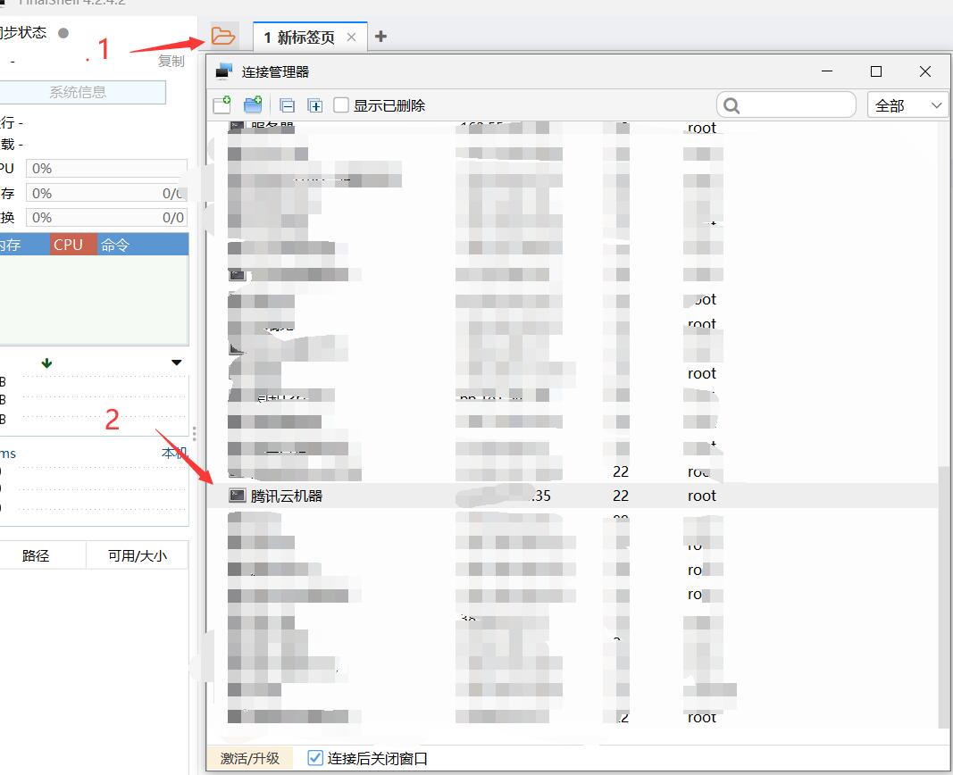Select the CPU column tab
This screenshot has width=953, height=775.
[x=68, y=245]
